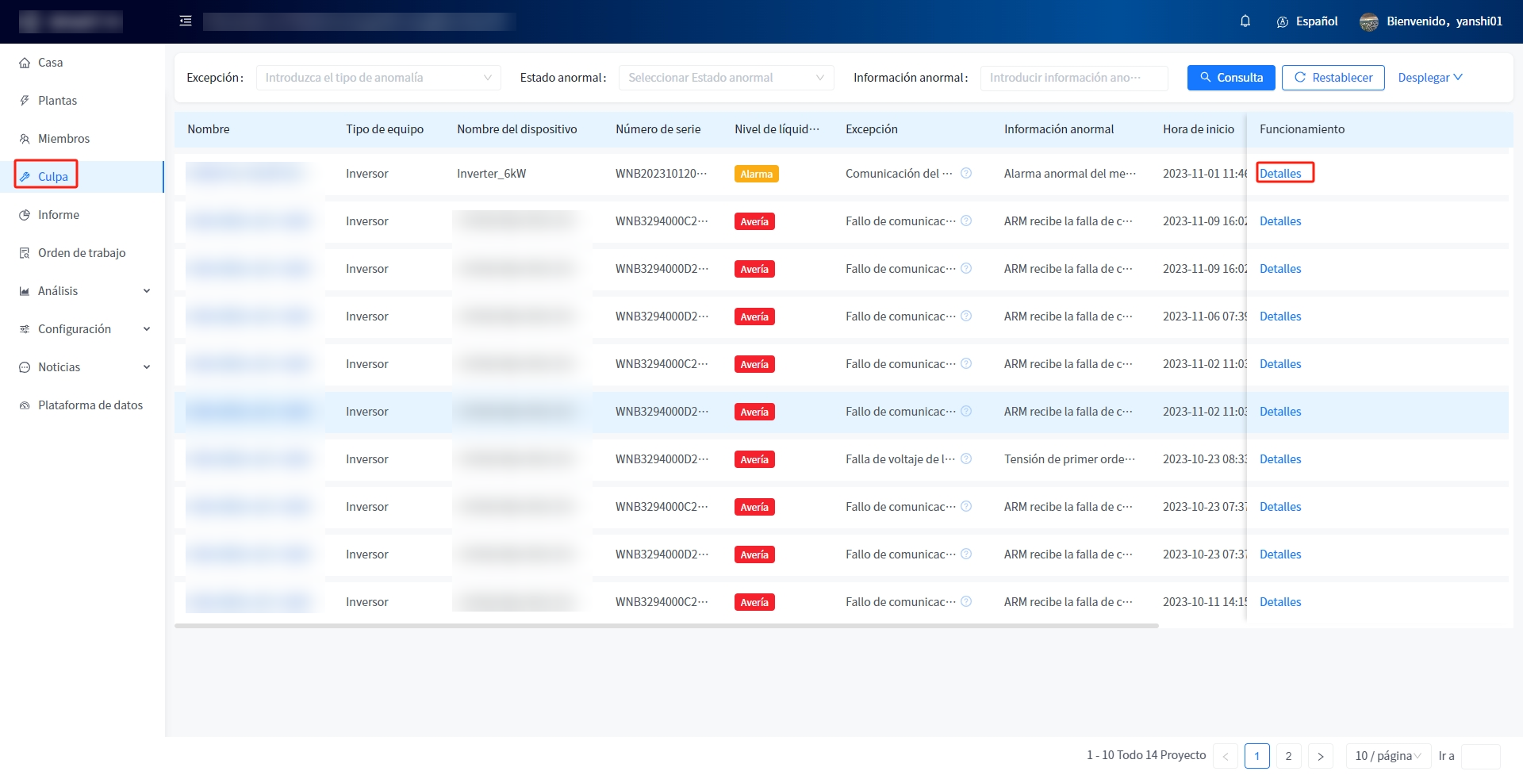This screenshot has height=775, width=1523.
Task: Click the Miembros people icon
Action: click(x=25, y=139)
